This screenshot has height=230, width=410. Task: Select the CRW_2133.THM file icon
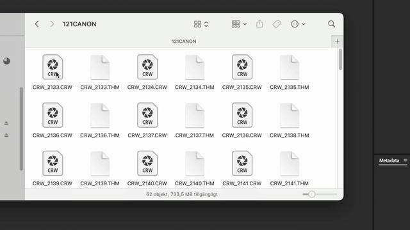click(100, 67)
